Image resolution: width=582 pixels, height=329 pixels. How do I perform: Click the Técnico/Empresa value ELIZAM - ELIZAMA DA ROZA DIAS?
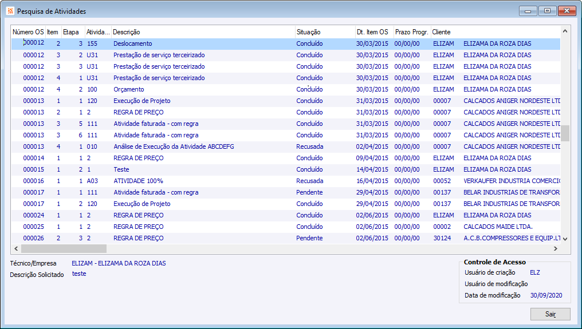[119, 263]
